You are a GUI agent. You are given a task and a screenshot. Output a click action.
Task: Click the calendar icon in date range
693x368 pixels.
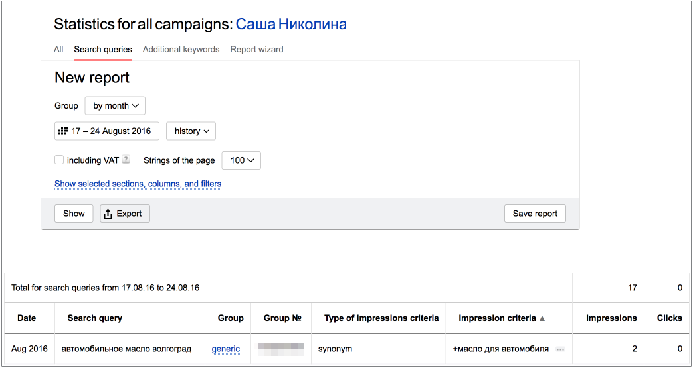pyautogui.click(x=64, y=131)
